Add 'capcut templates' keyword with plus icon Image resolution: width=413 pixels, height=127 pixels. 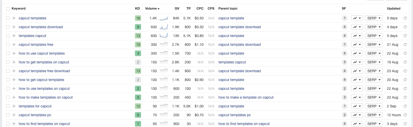14,18
